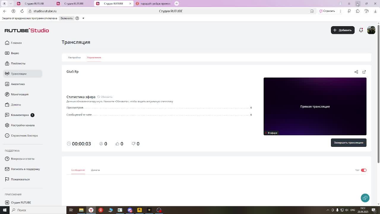This screenshot has width=380, height=214.
Task: Open Видео section in sidebar
Action: coord(23,53)
